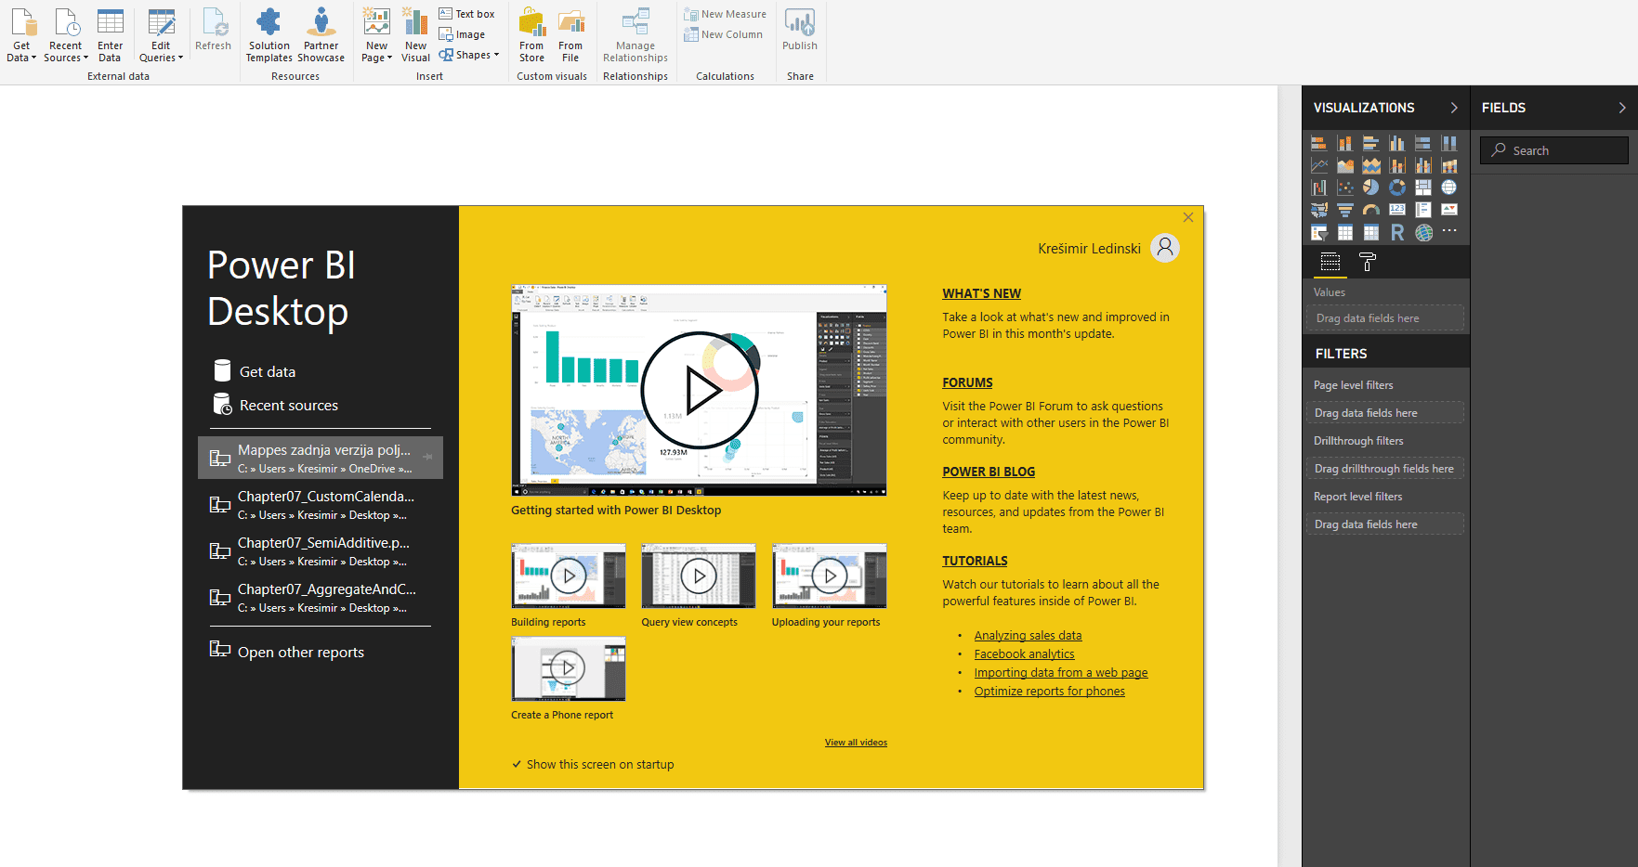This screenshot has height=867, width=1638.
Task: Select the clustered column chart visual
Action: click(1396, 143)
